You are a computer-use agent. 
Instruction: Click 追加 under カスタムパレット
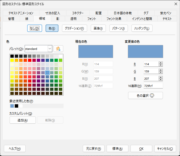(x=23, y=120)
